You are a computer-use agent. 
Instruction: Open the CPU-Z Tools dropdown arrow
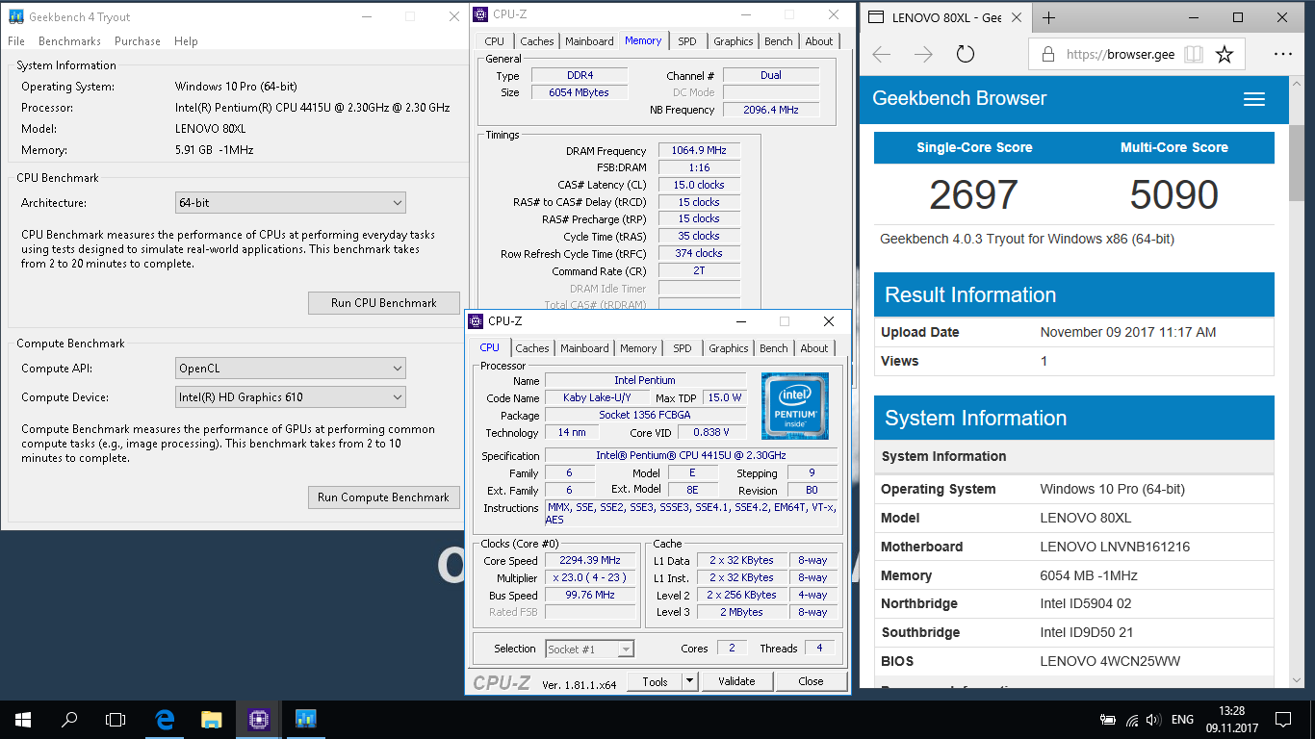pyautogui.click(x=689, y=681)
